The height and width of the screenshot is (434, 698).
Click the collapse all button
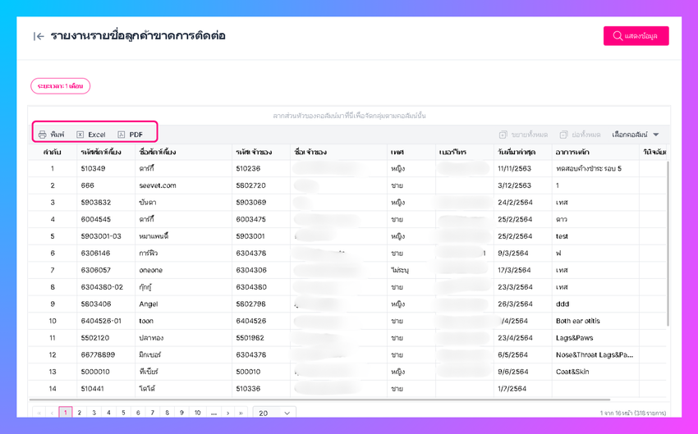[580, 135]
